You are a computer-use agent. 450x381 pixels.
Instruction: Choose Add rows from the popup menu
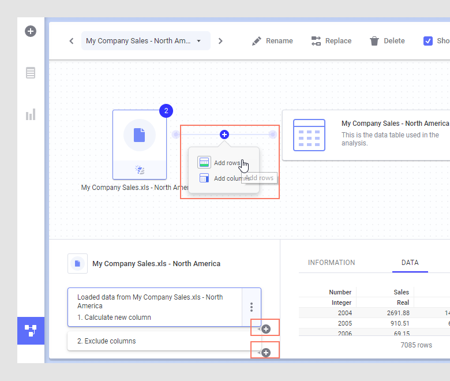click(221, 163)
